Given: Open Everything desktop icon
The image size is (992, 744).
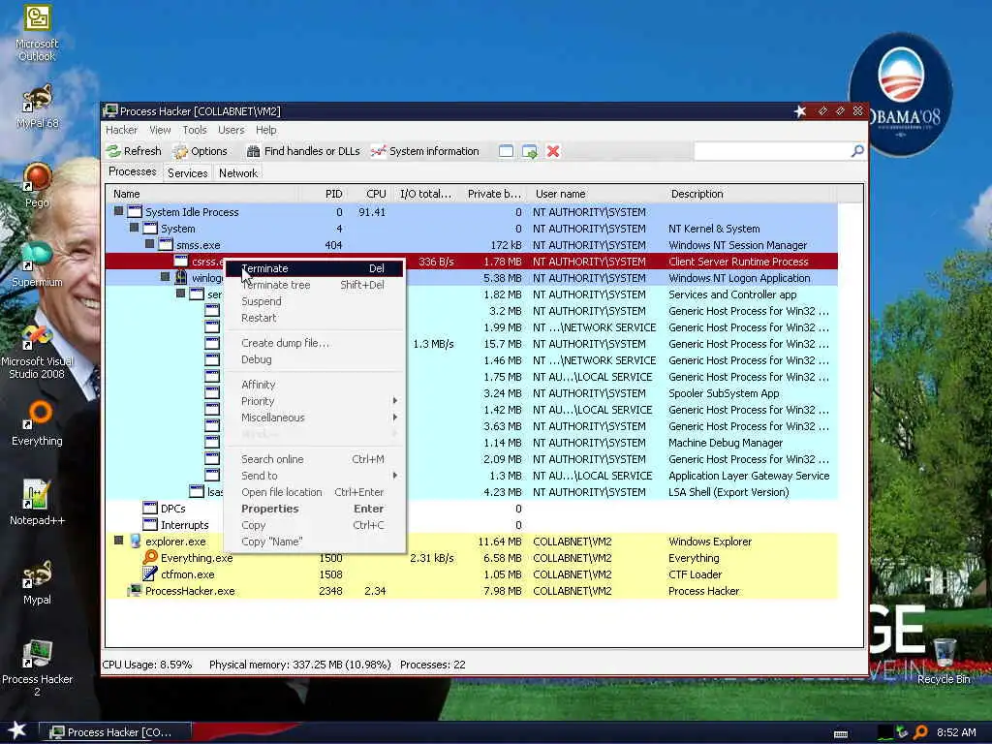Looking at the screenshot, I should pyautogui.click(x=37, y=424).
